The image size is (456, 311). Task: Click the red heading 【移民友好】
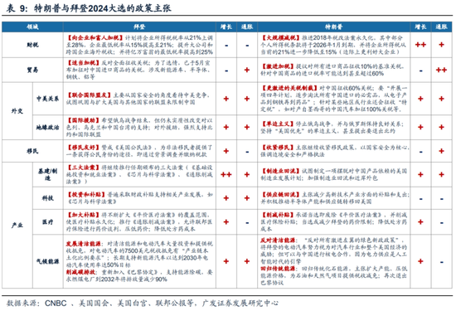pyautogui.click(x=83, y=148)
